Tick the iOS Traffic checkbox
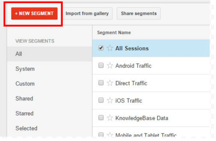 click(x=101, y=100)
